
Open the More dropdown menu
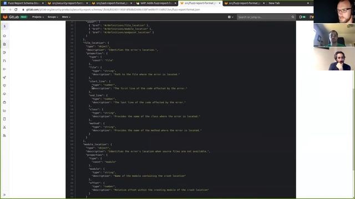[66, 17]
